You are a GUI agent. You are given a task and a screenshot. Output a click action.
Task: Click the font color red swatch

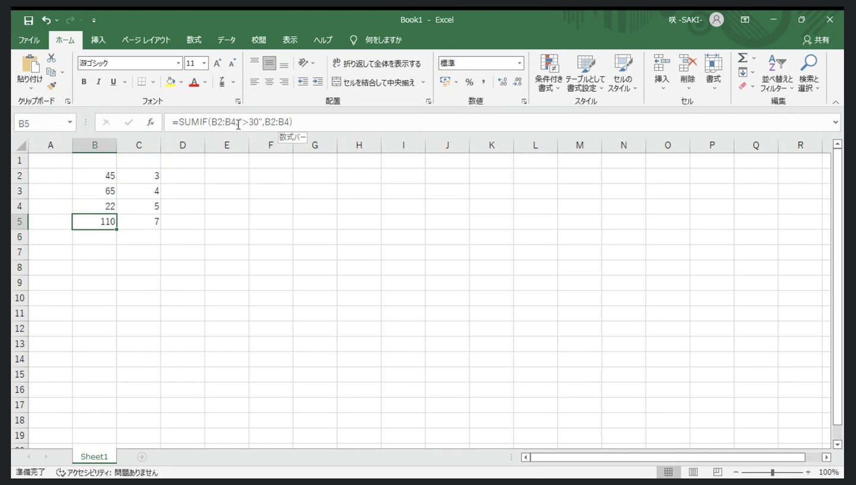(193, 82)
